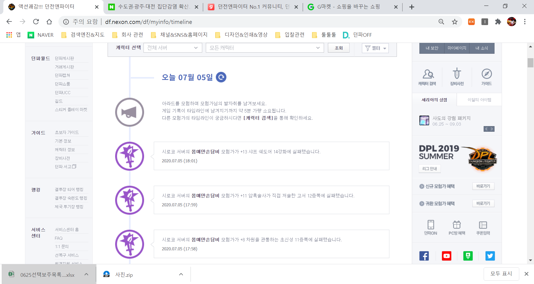534x284 pixels.
Task: Open 캐릭터 검색 icon in right panel
Action: 427,77
